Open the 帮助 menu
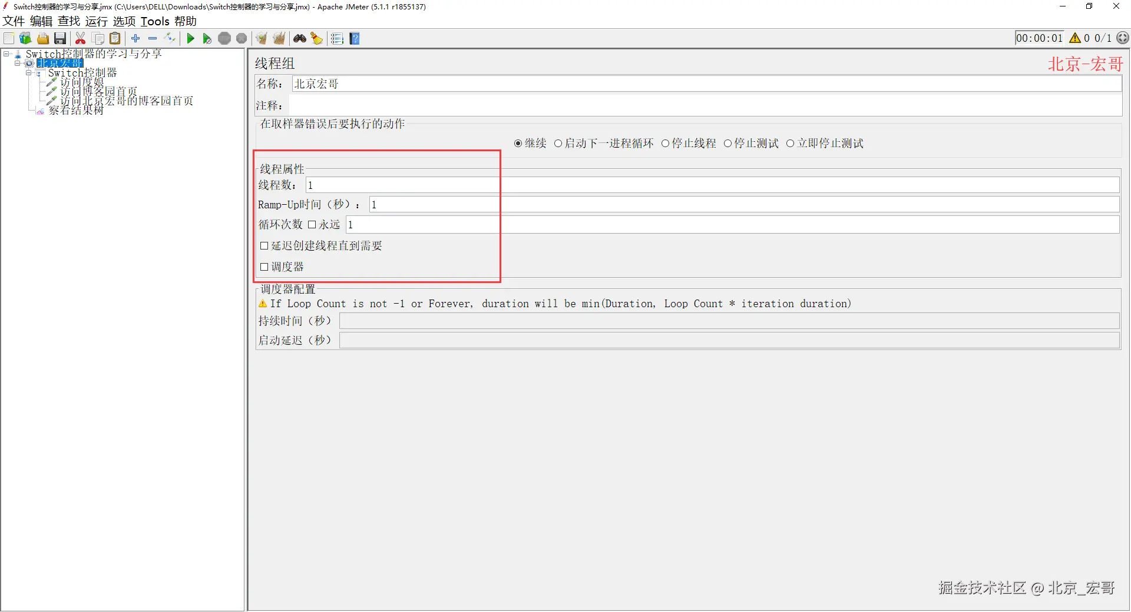The image size is (1131, 612). tap(186, 21)
